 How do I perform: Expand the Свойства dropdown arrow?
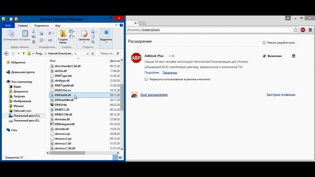point(84,42)
